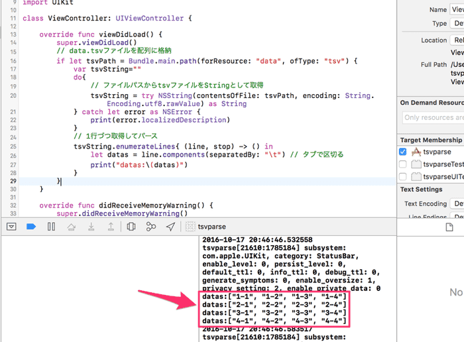Click the Step Out debug icon
Image resolution: width=464 pixels, height=342 pixels.
click(110, 227)
